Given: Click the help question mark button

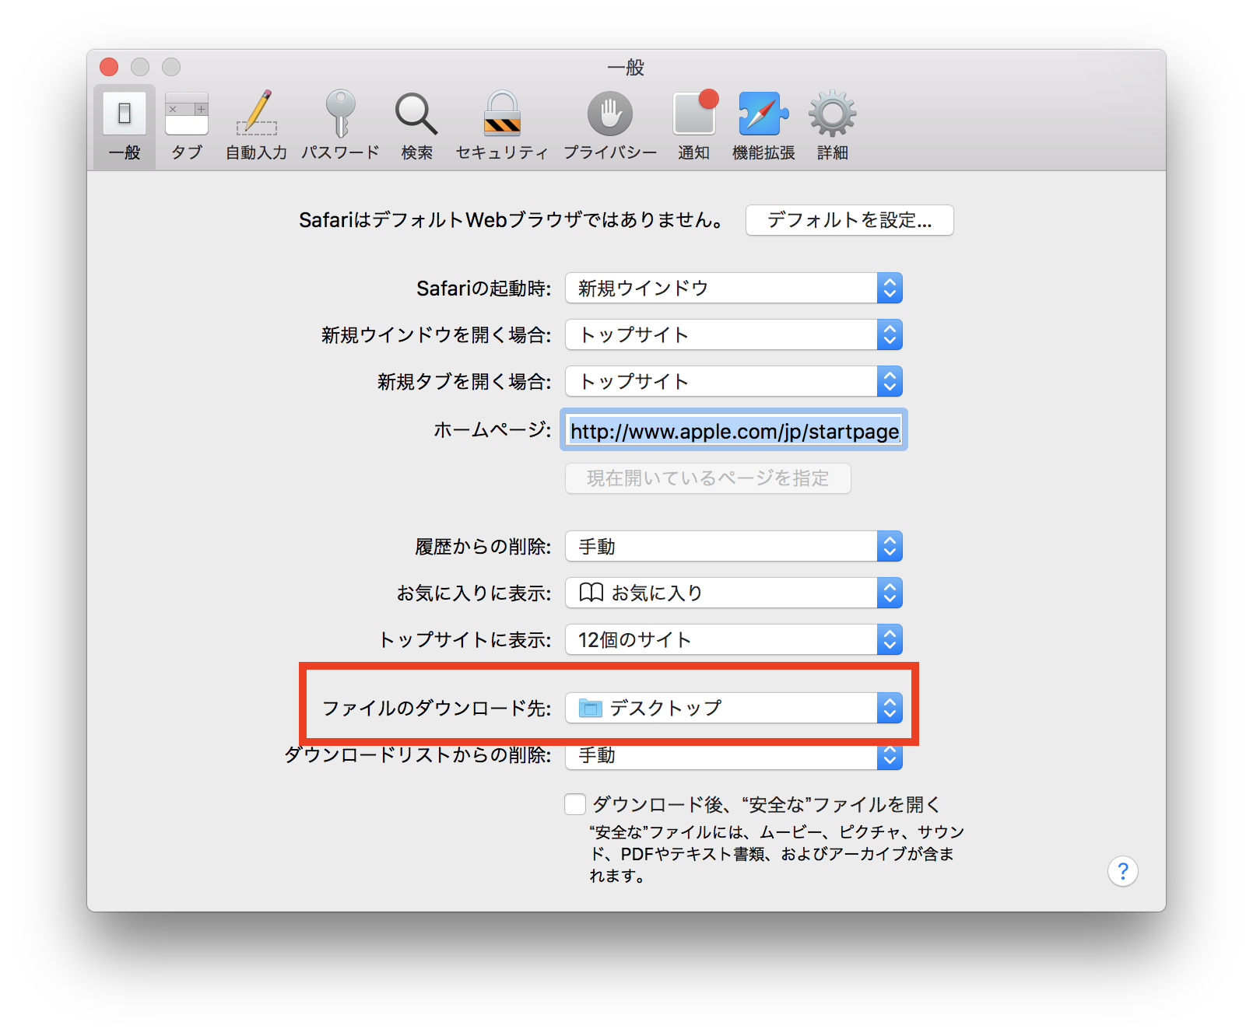Looking at the screenshot, I should 1123,871.
